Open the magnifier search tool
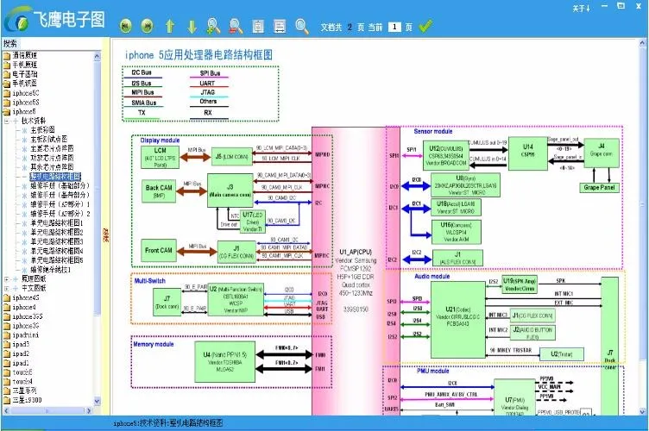Viewport: 649px width, 431px height. [x=302, y=26]
